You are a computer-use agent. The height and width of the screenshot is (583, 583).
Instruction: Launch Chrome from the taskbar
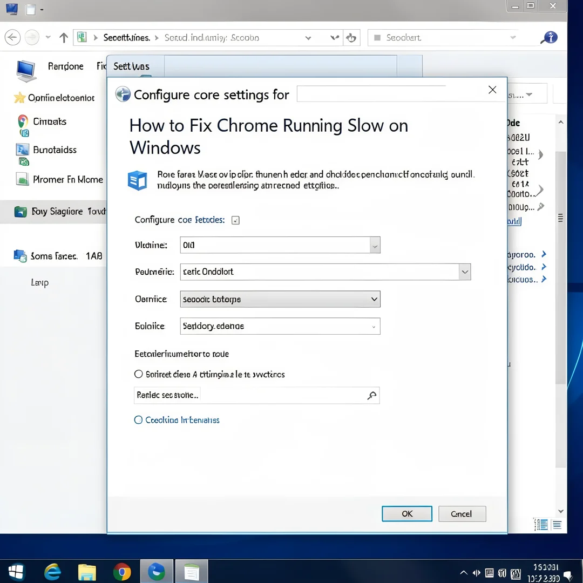click(122, 572)
